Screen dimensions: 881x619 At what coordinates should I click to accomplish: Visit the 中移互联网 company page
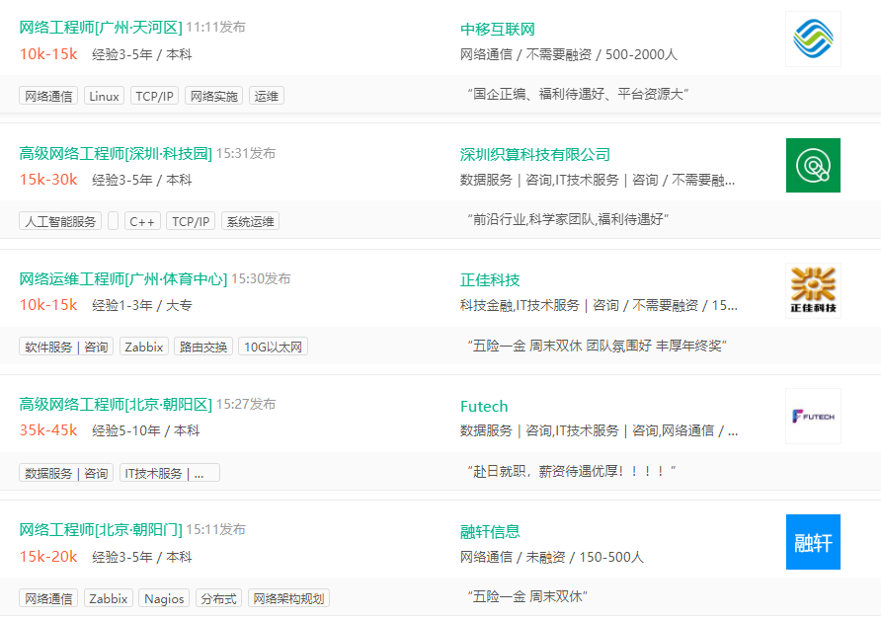pyautogui.click(x=497, y=30)
